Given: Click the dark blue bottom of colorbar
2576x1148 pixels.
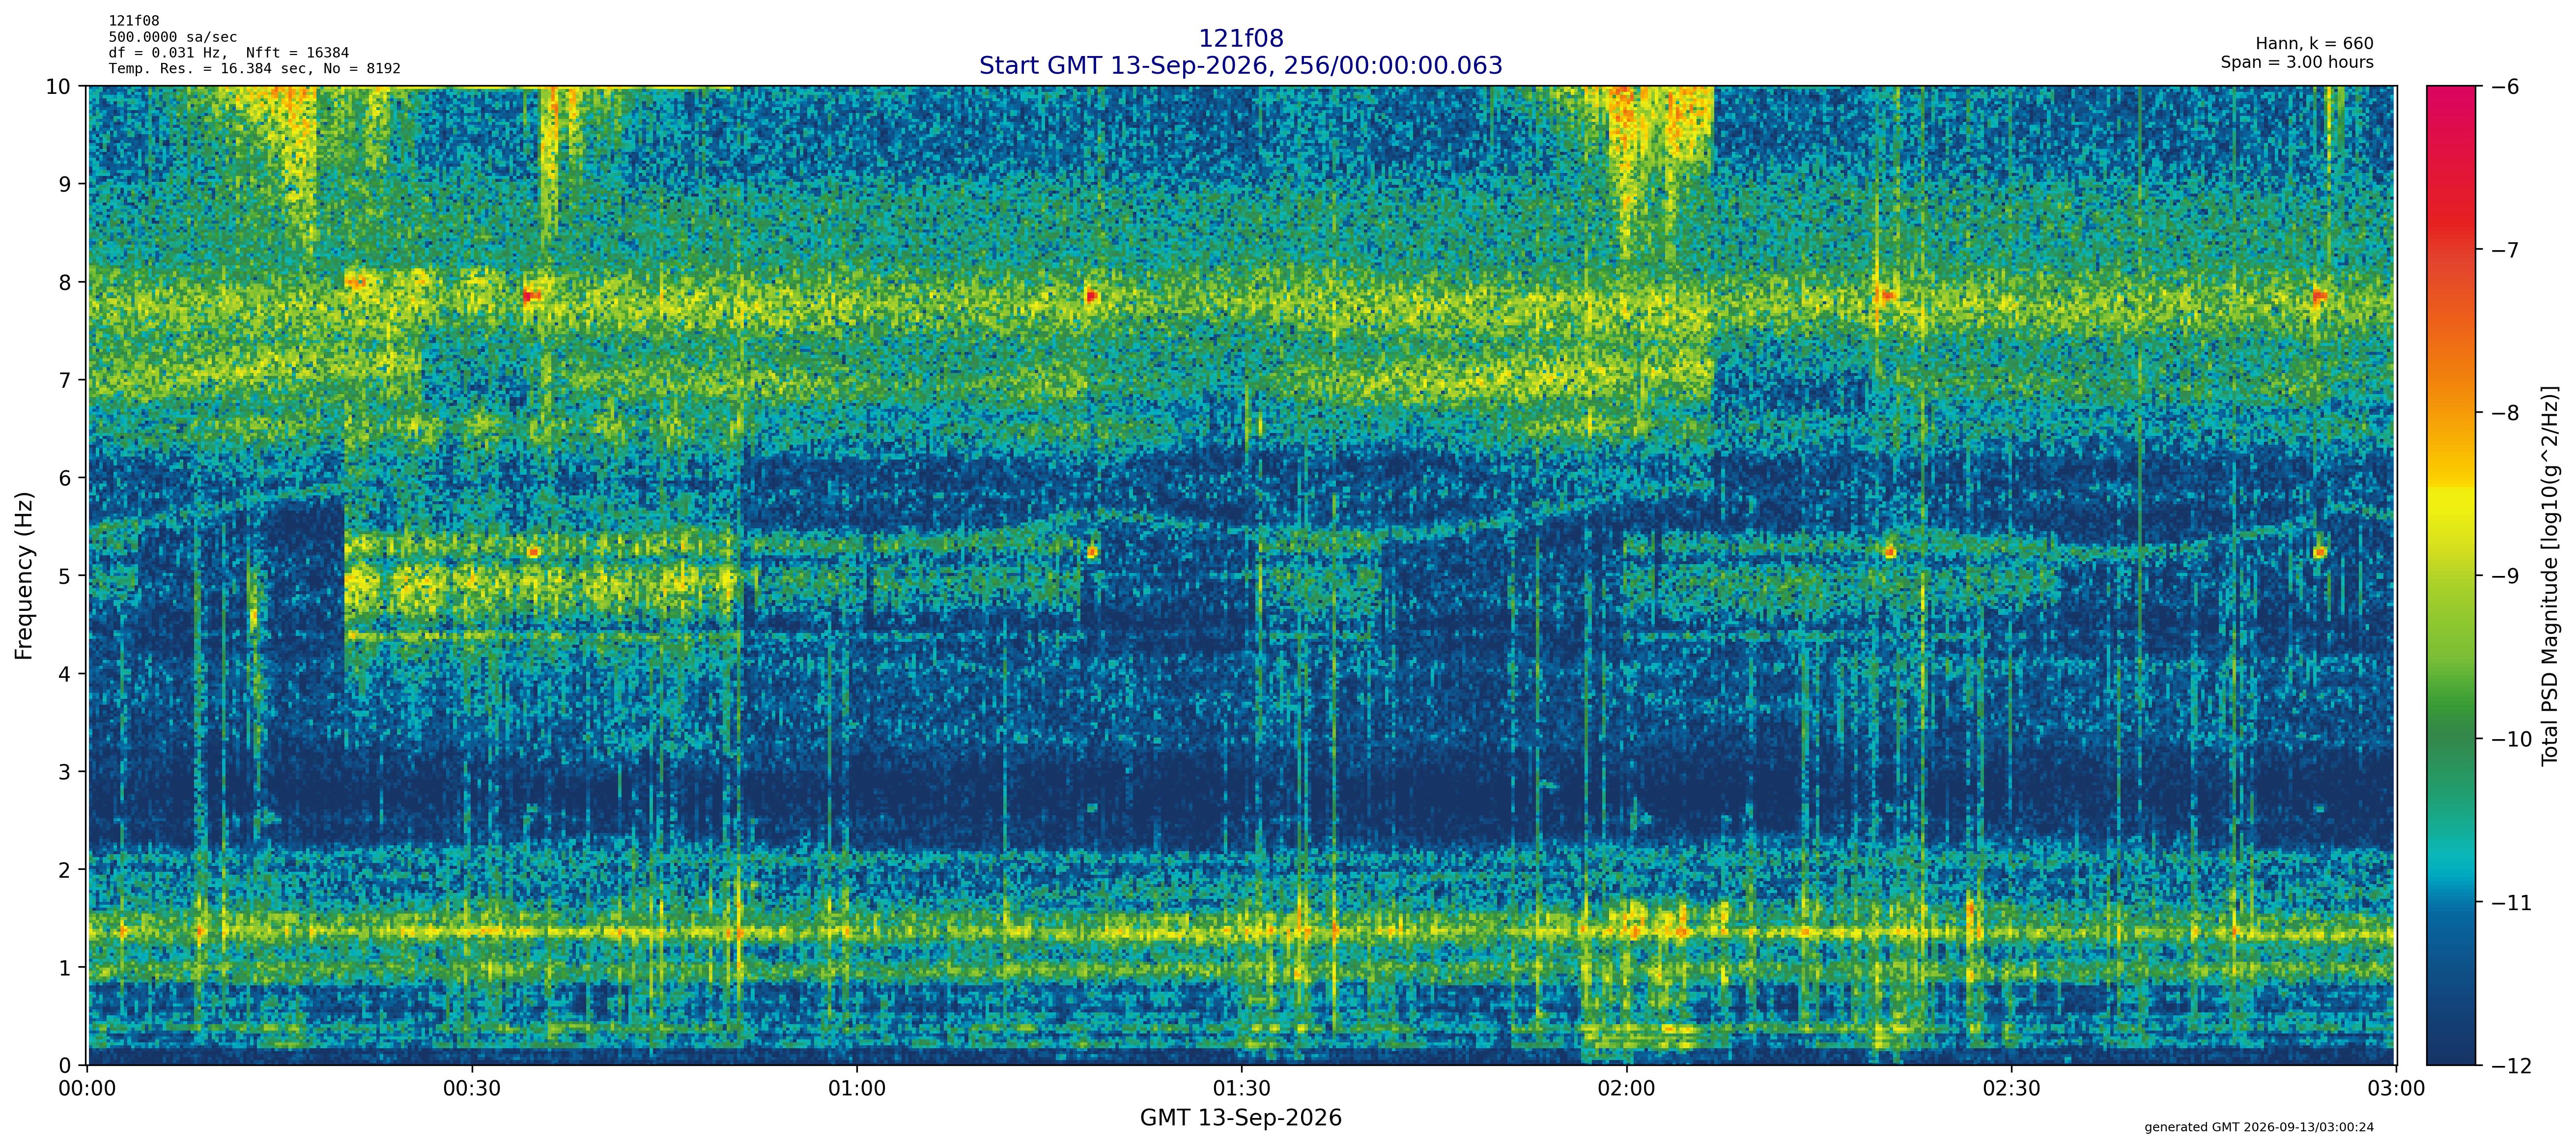Looking at the screenshot, I should tap(2451, 1040).
